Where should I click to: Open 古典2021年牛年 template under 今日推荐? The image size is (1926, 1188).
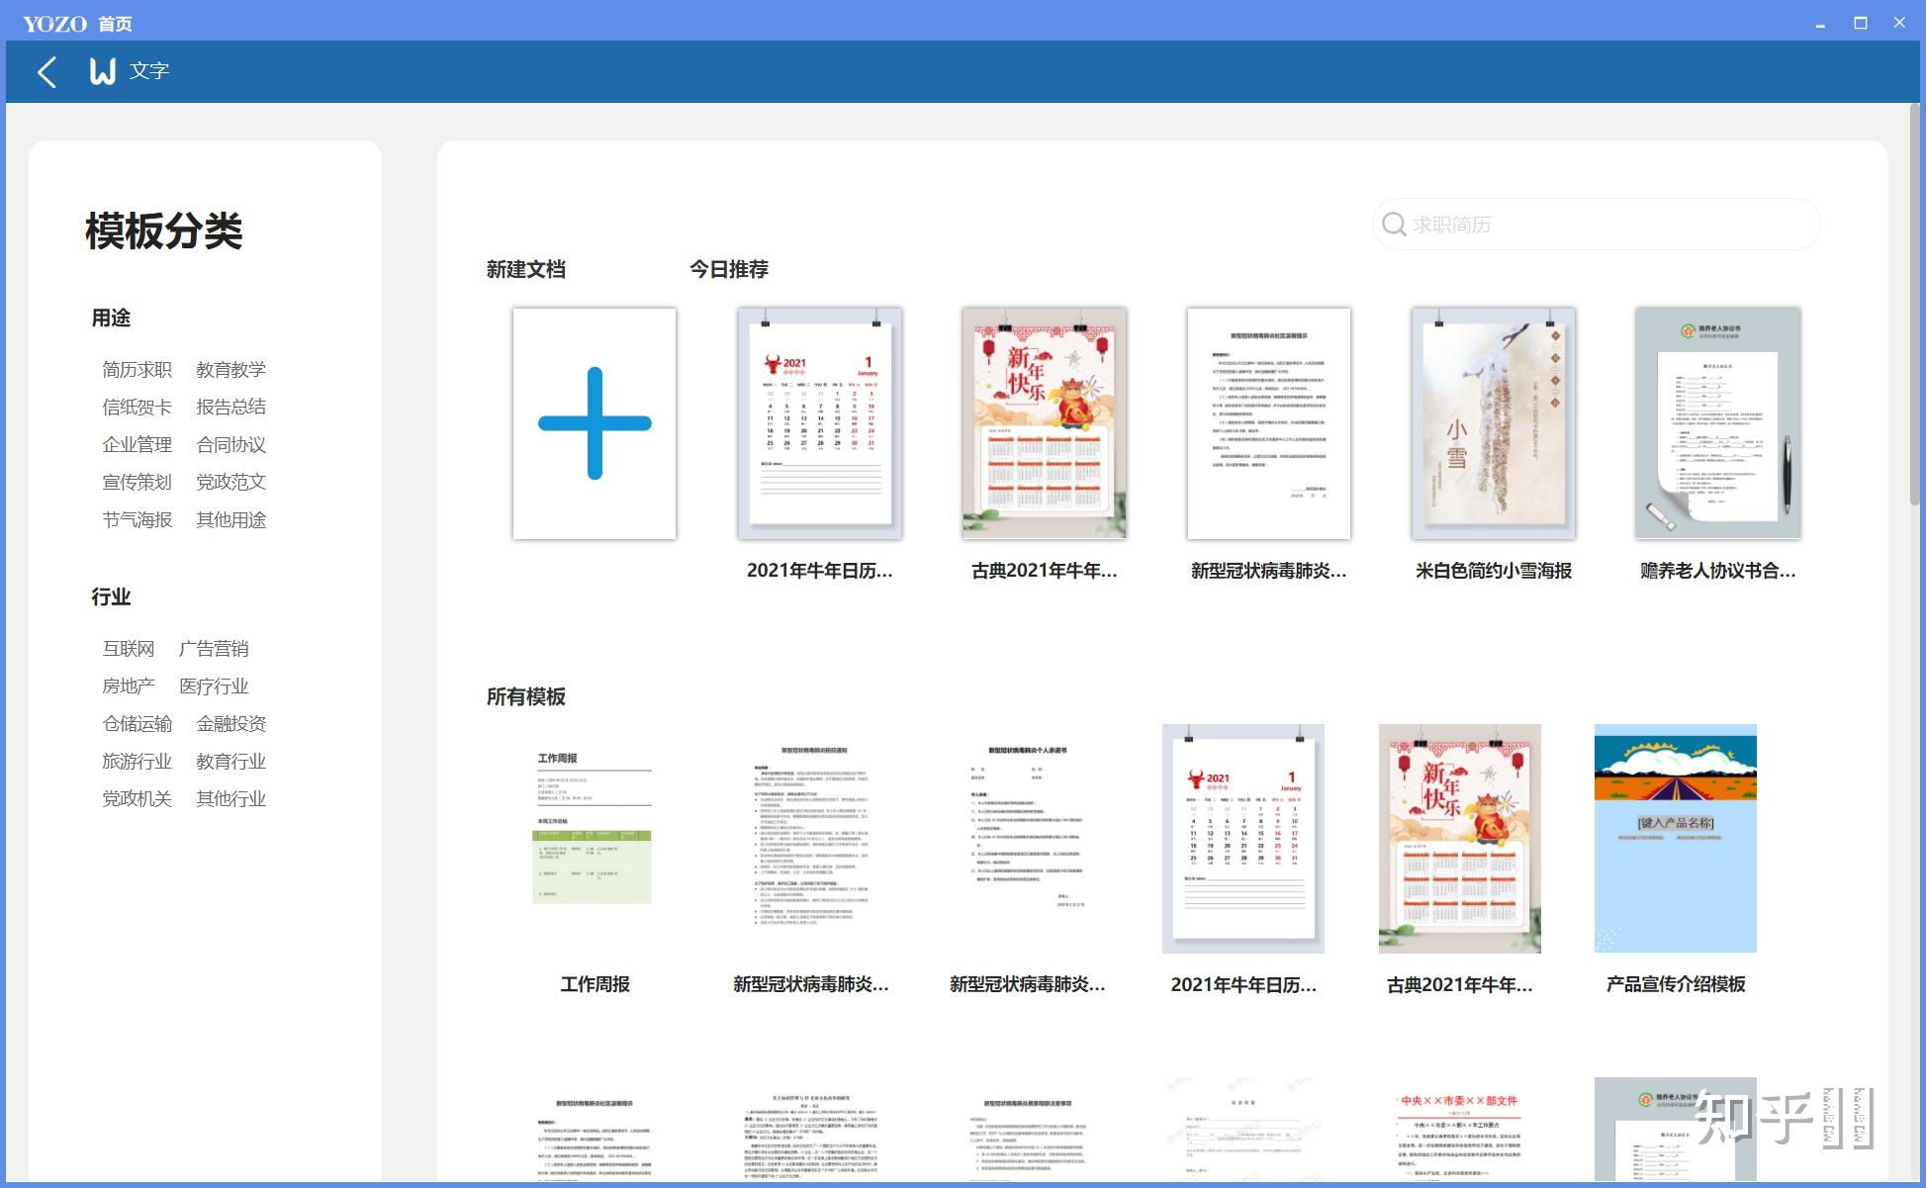coord(1044,423)
